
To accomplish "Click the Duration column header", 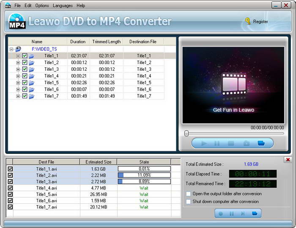I will (78, 42).
